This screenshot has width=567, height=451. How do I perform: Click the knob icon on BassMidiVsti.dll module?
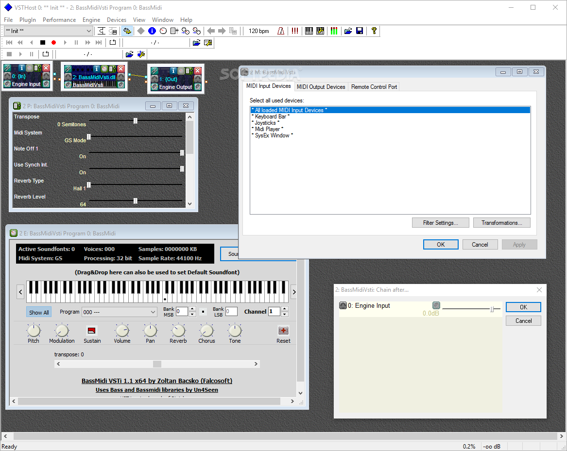pos(104,68)
